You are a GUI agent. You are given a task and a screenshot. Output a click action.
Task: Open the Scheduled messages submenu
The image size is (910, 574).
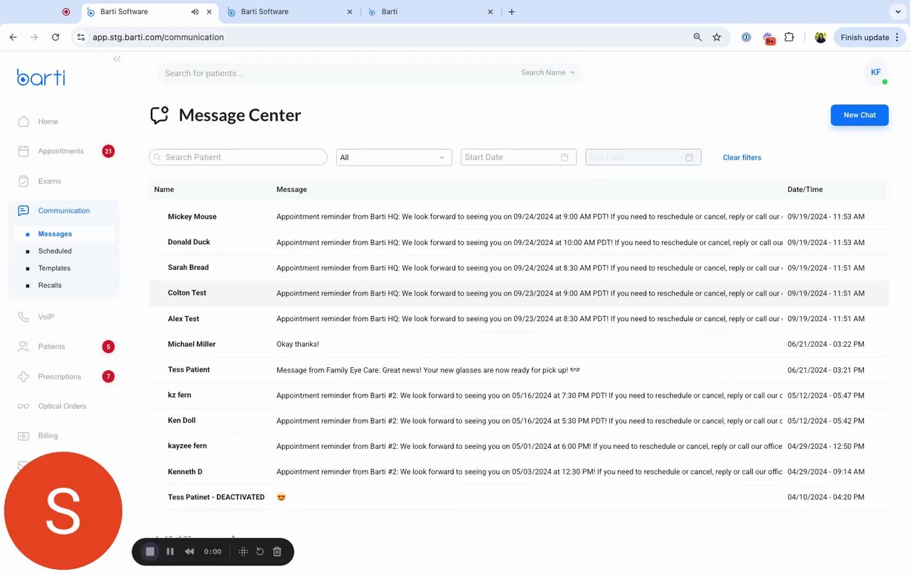55,251
